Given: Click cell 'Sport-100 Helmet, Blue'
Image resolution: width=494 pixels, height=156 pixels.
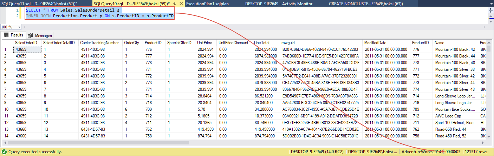Looking at the screenshot, I should point(455,122).
